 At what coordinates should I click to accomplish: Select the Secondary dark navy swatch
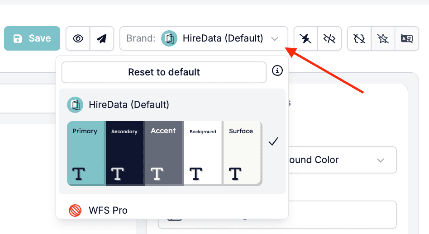(x=125, y=153)
